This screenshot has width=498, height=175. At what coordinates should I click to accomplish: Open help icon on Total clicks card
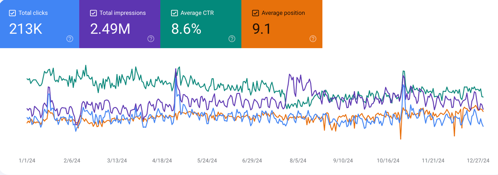tap(70, 39)
